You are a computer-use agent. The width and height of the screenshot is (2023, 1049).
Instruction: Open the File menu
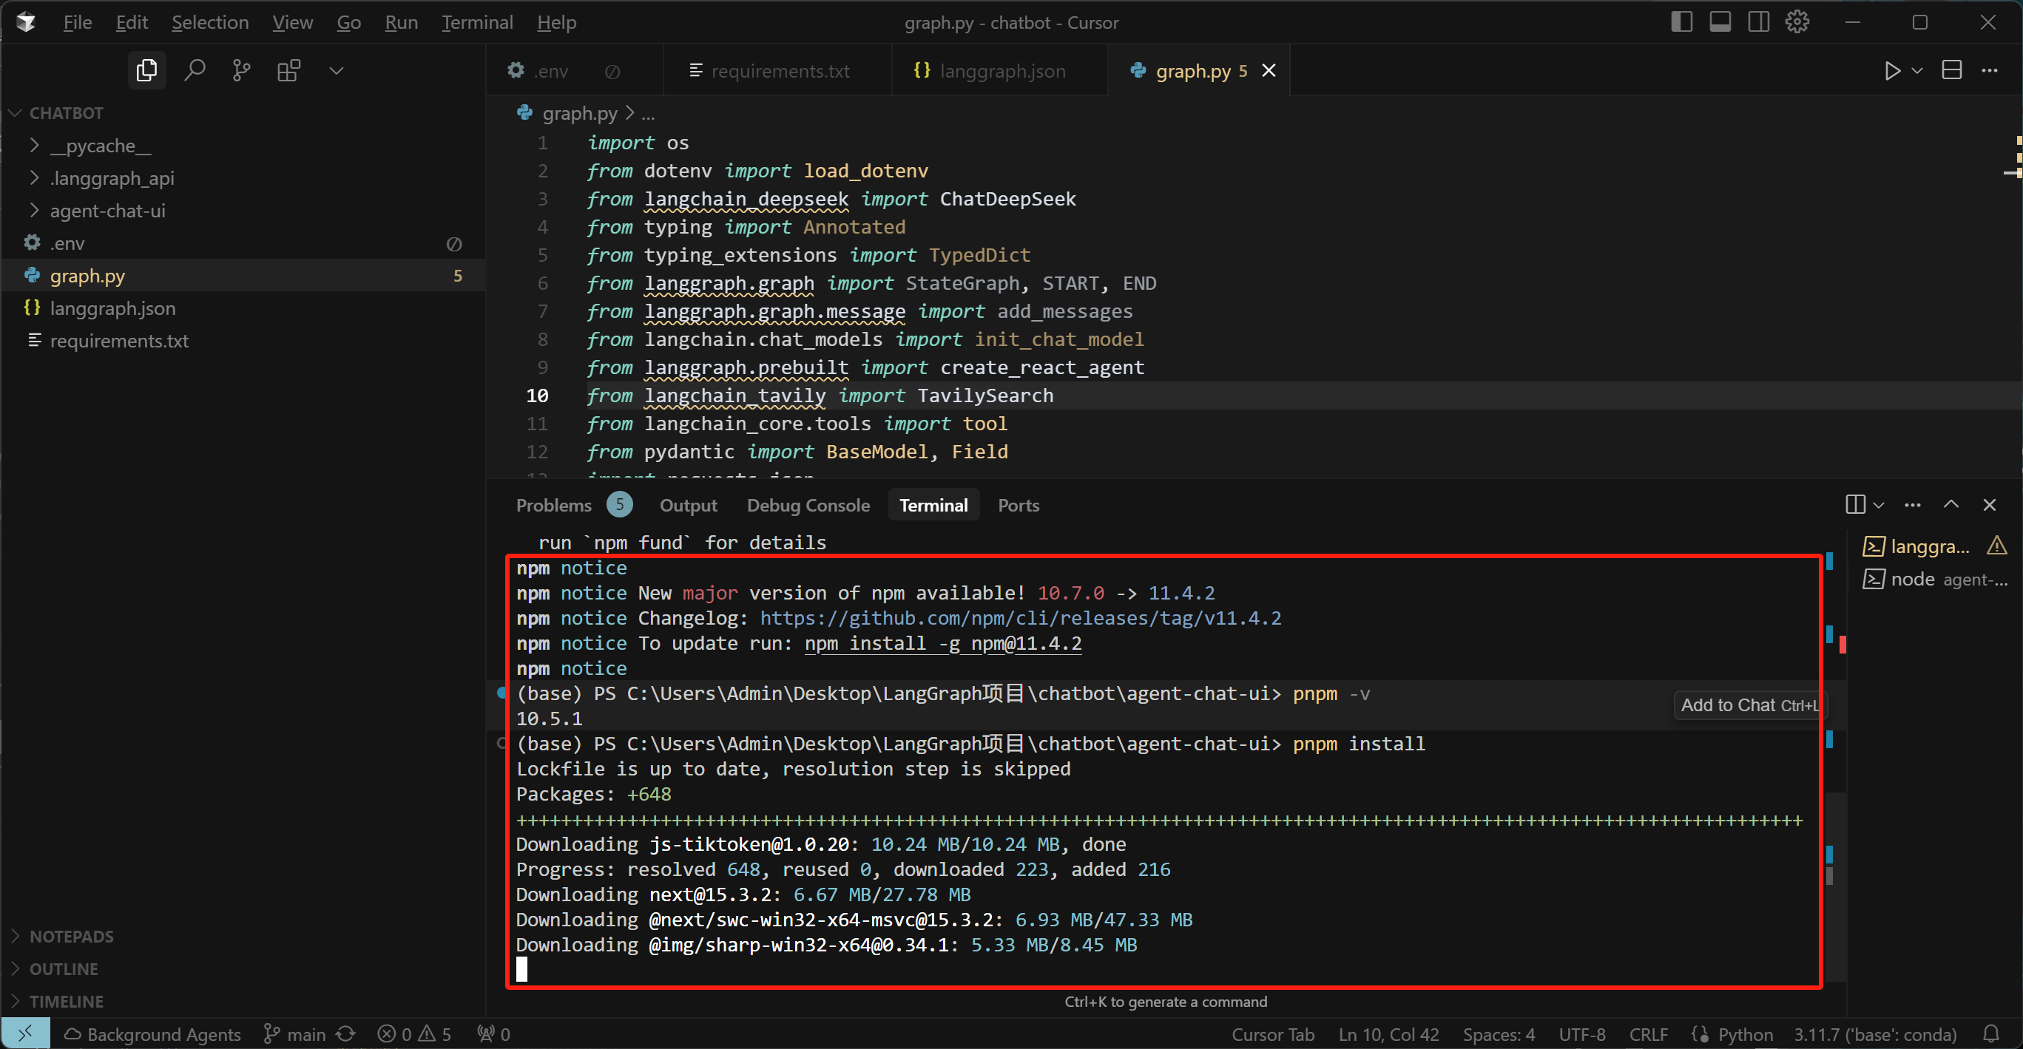coord(77,22)
